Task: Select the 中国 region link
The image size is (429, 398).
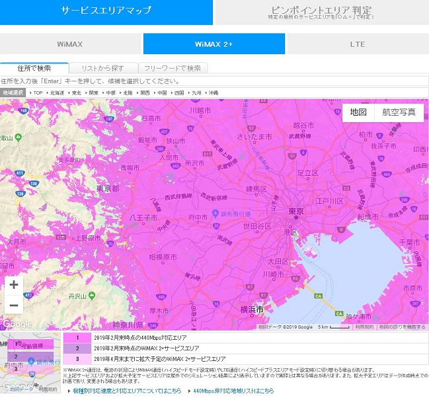Action: coord(162,93)
